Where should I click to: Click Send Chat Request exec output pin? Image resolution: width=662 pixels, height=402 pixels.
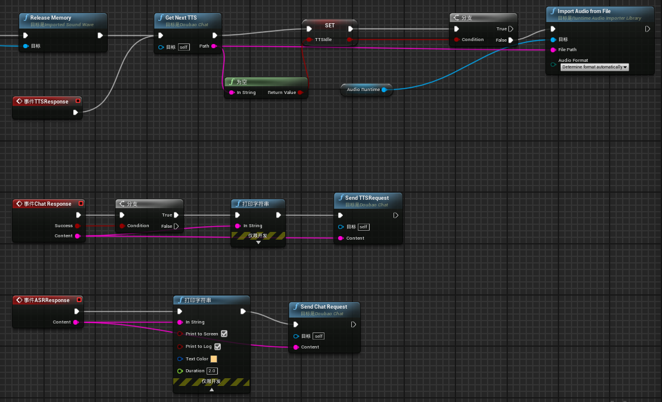354,324
